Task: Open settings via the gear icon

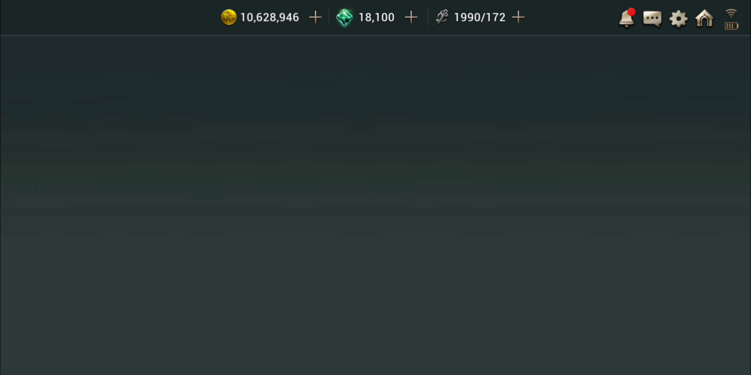Action: (678, 19)
